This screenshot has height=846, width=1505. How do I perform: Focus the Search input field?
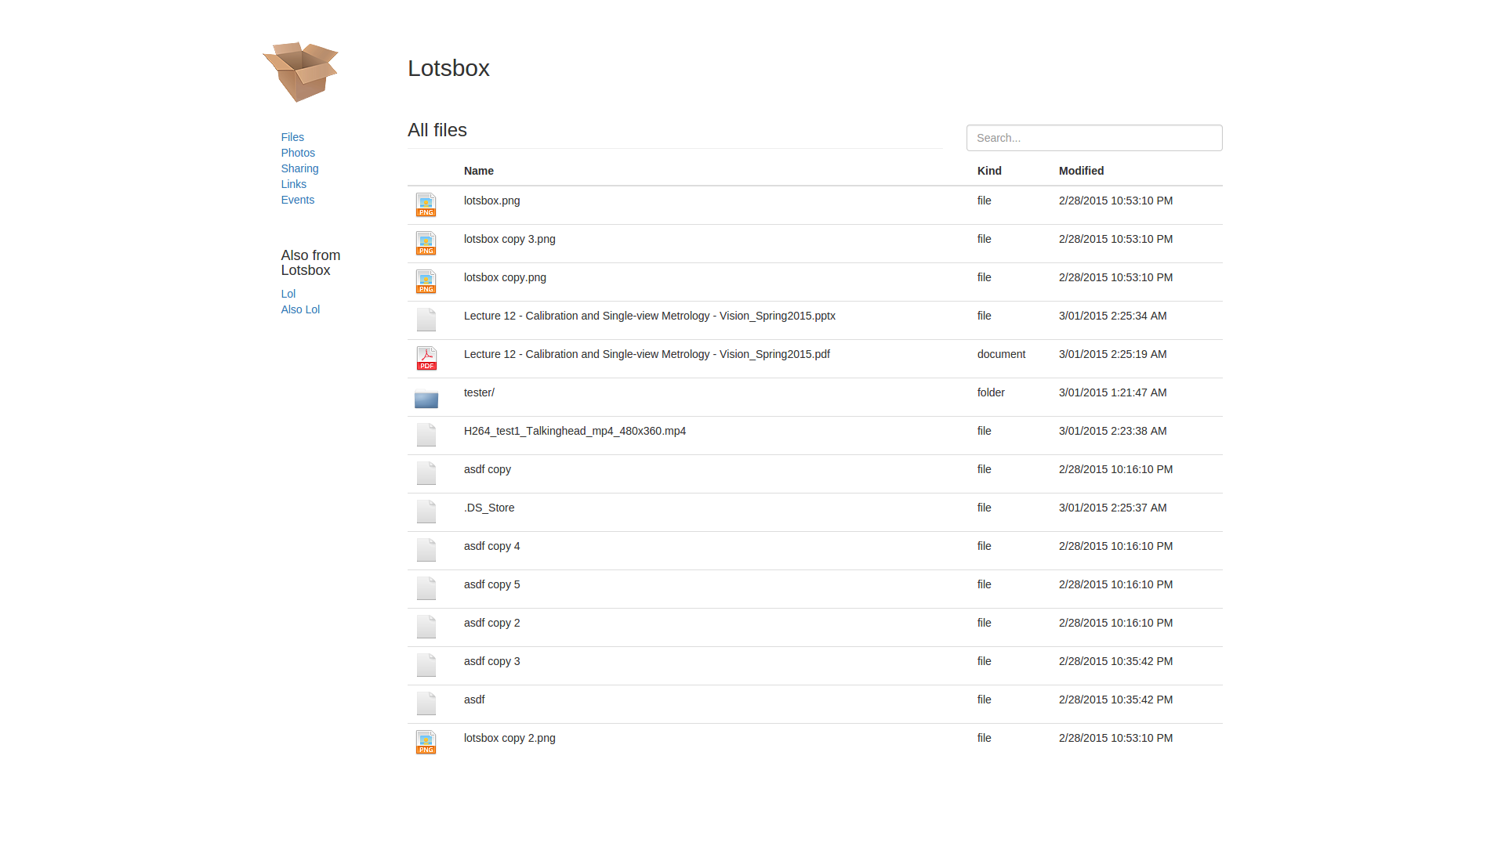[x=1093, y=138]
